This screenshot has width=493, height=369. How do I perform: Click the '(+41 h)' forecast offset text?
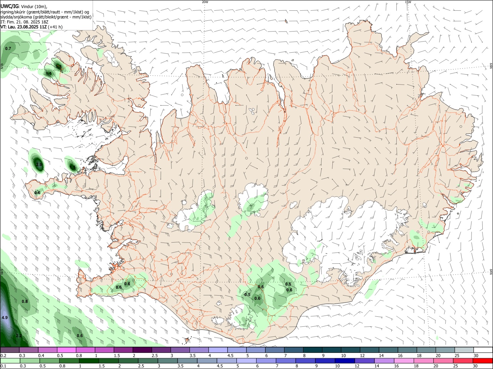pos(55,27)
